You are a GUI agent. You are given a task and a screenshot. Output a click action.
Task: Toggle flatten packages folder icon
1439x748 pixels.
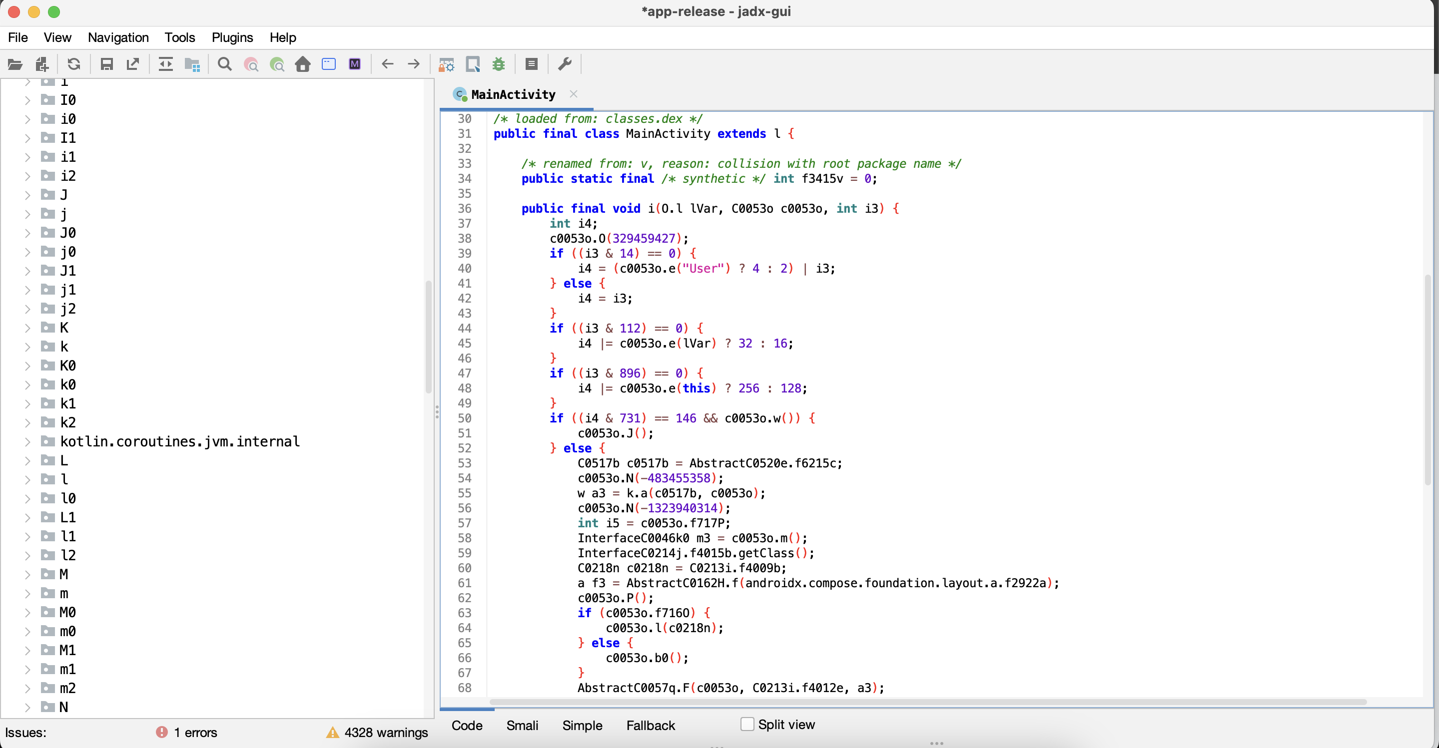tap(192, 64)
